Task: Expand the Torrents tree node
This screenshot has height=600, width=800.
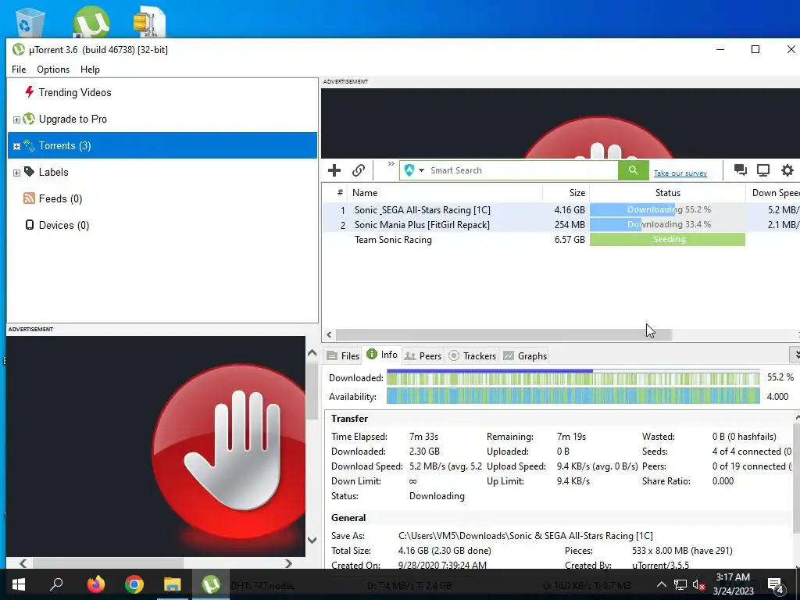Action: click(16, 146)
